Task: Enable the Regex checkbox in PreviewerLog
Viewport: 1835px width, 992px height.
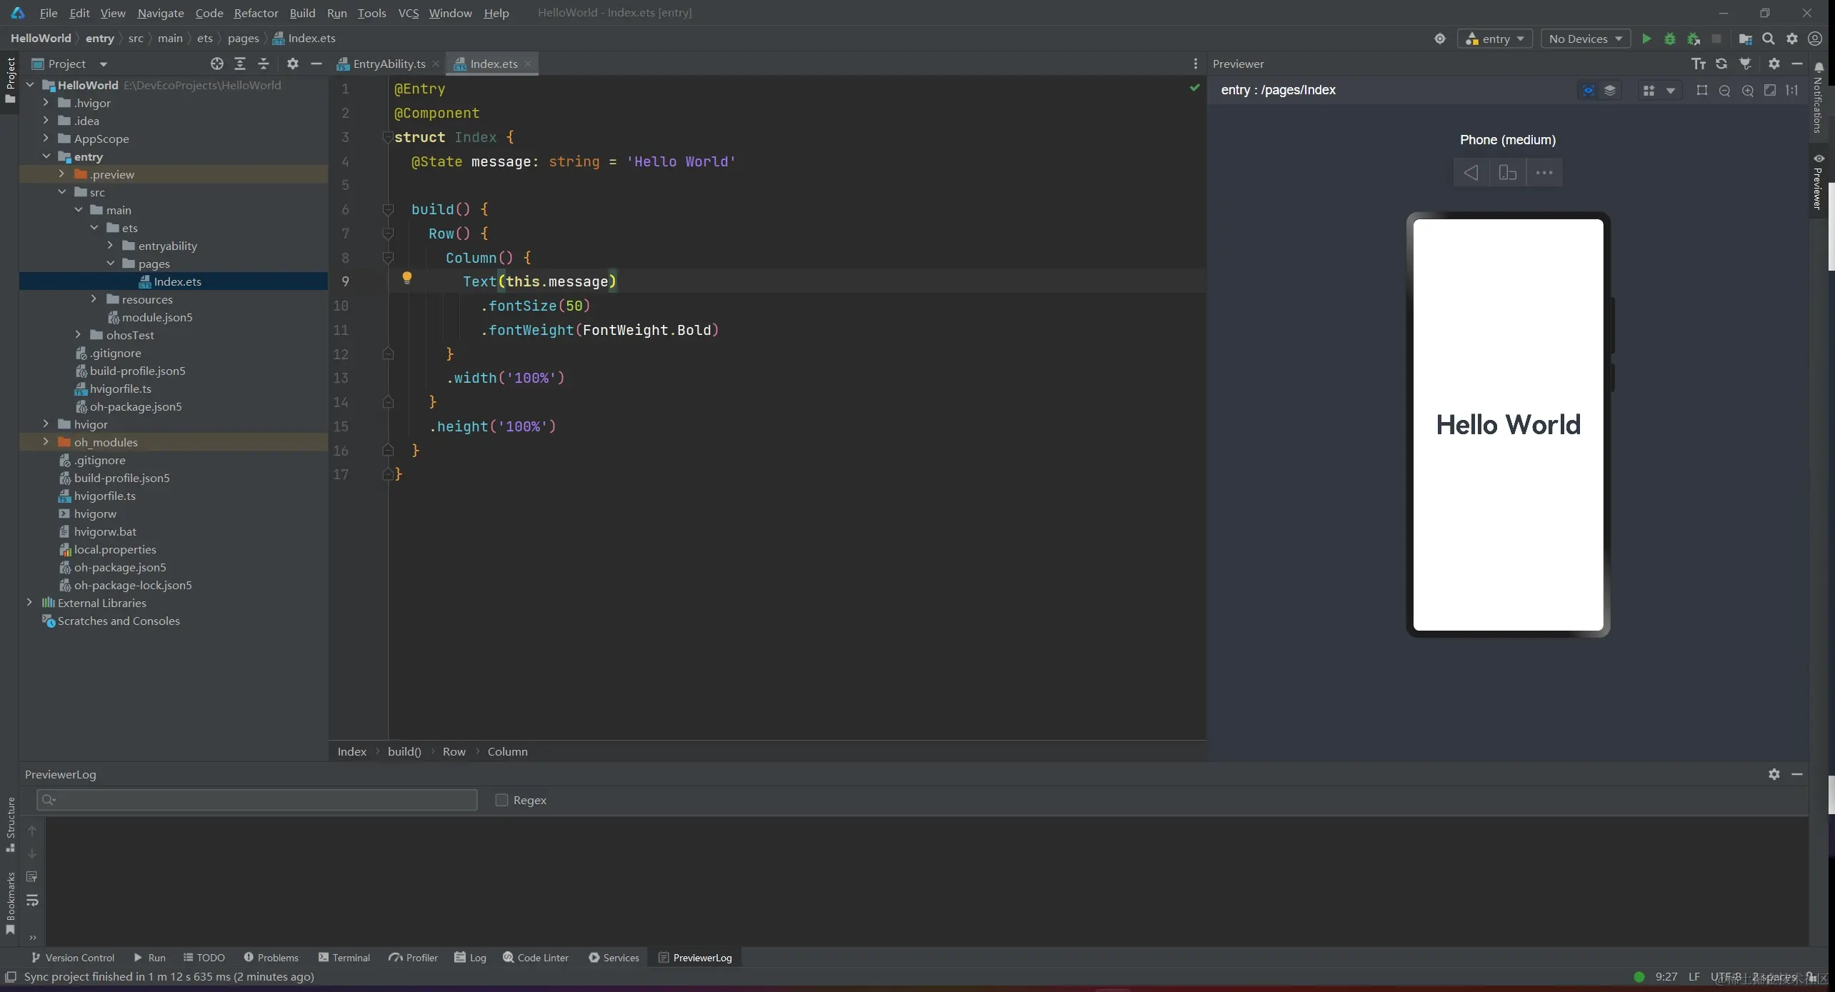Action: [x=501, y=800]
